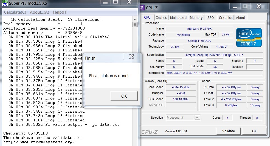Click the 'Checksum: 06705ED0' line
This screenshot has width=270, height=146.
tap(26, 133)
